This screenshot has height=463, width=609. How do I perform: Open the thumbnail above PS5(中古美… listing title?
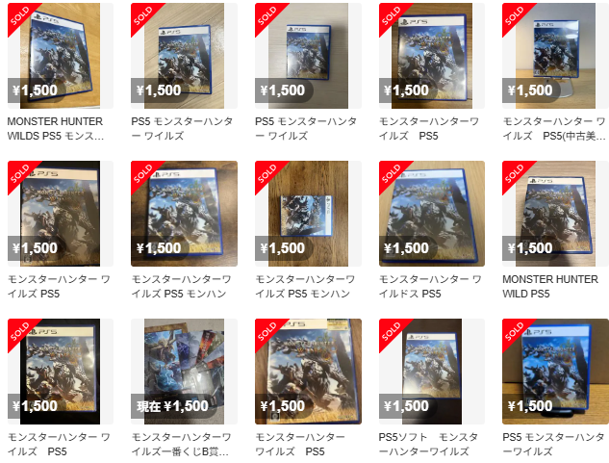tap(555, 56)
